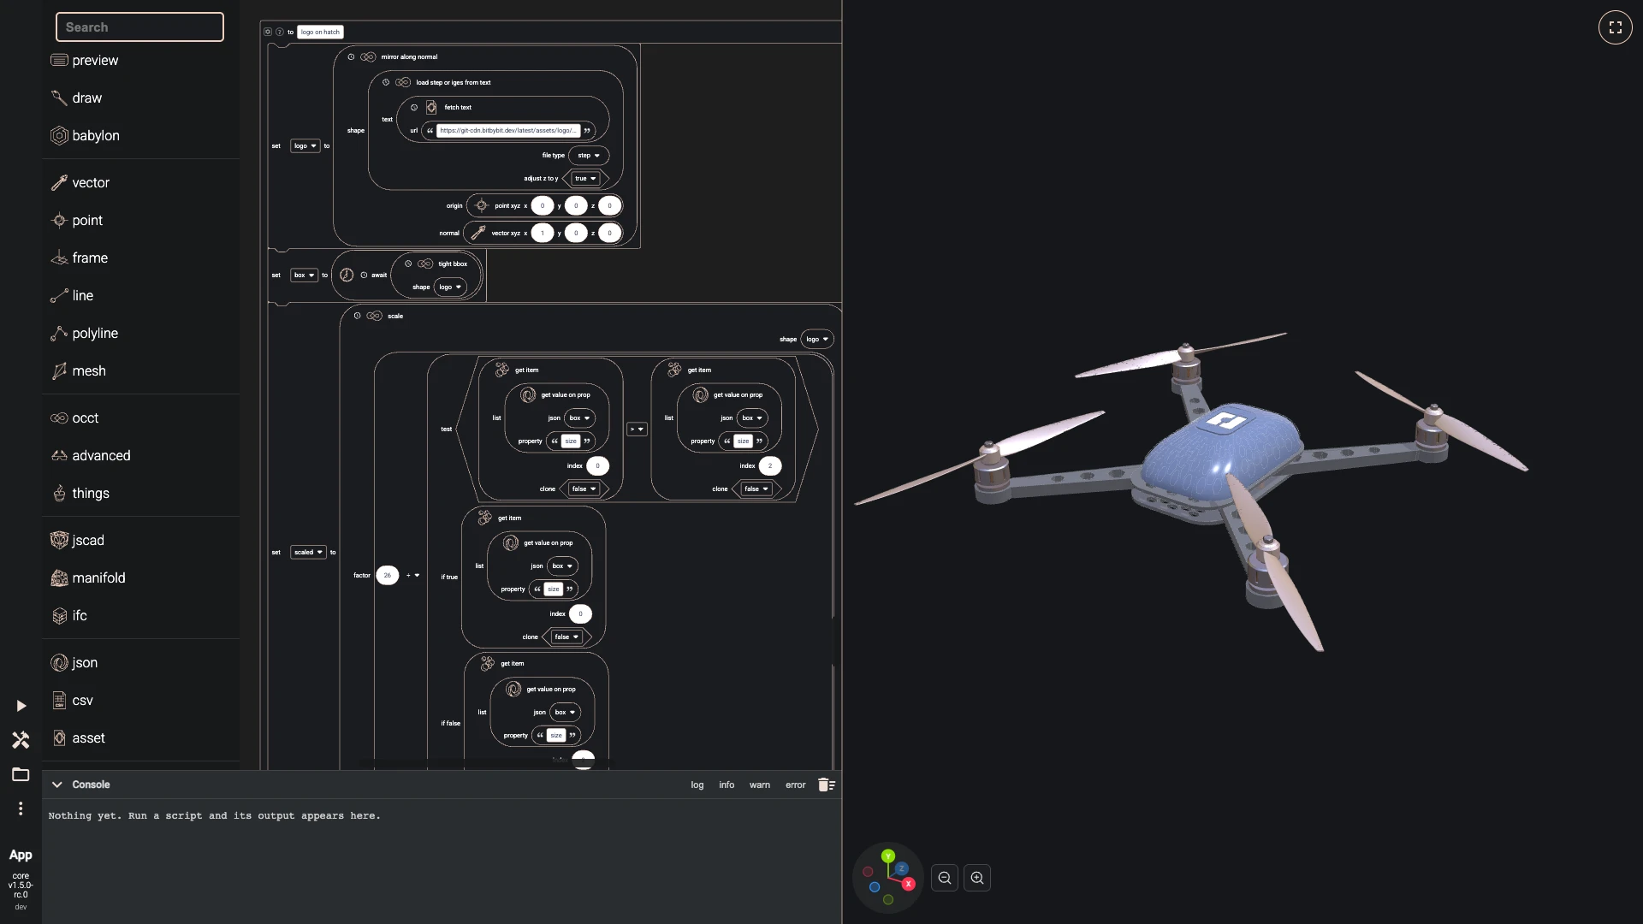The width and height of the screenshot is (1643, 924).
Task: Clear the console output
Action: pyautogui.click(x=826, y=785)
